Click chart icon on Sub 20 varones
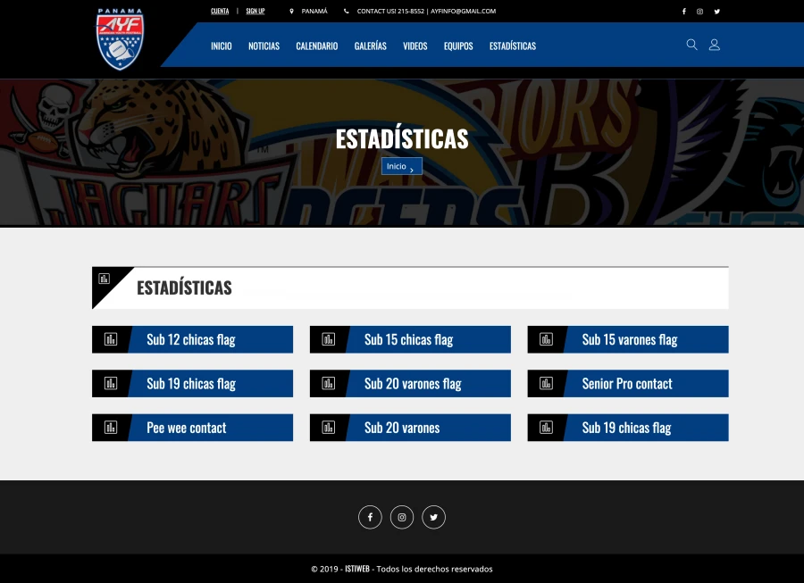This screenshot has width=804, height=583. tap(329, 428)
